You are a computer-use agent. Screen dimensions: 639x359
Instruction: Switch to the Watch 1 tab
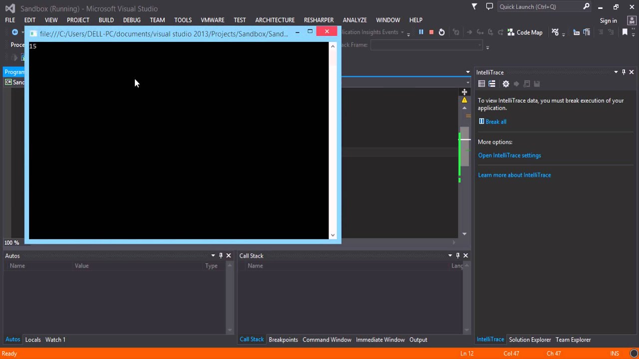point(55,340)
